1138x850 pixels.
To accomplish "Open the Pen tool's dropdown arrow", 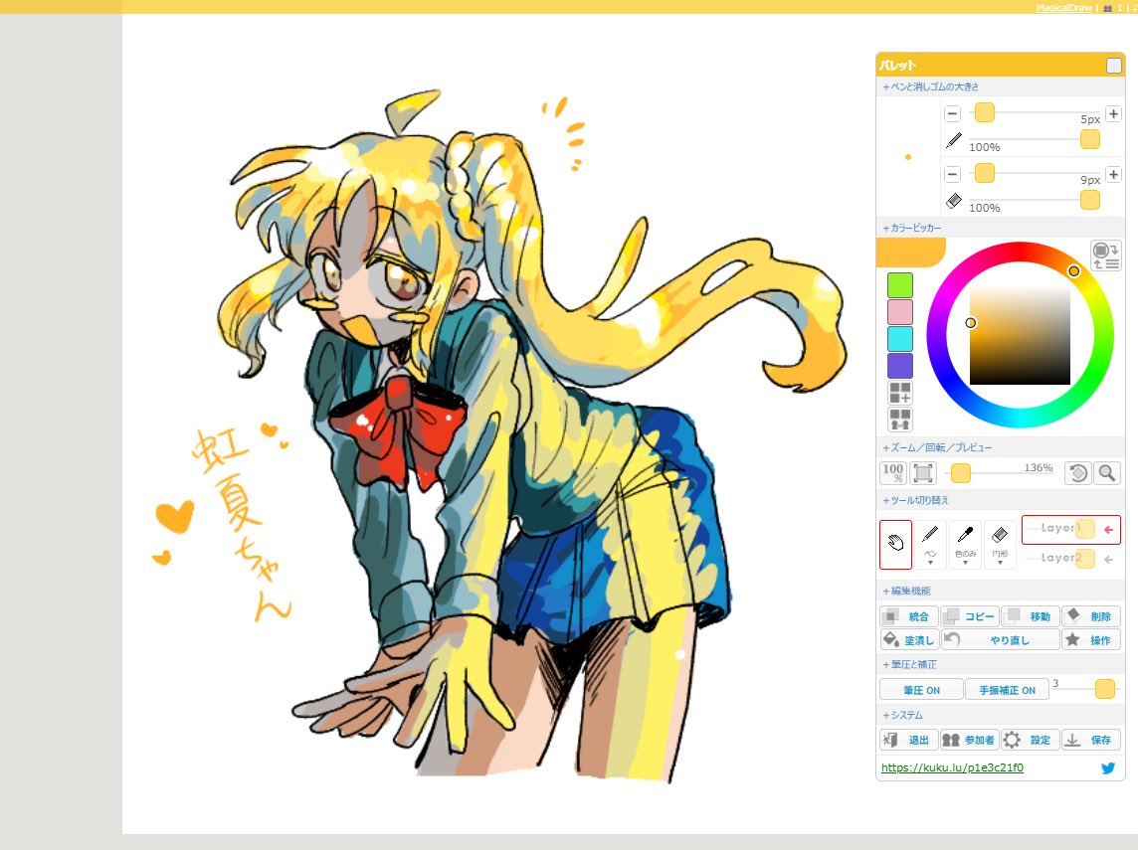I will click(x=931, y=563).
